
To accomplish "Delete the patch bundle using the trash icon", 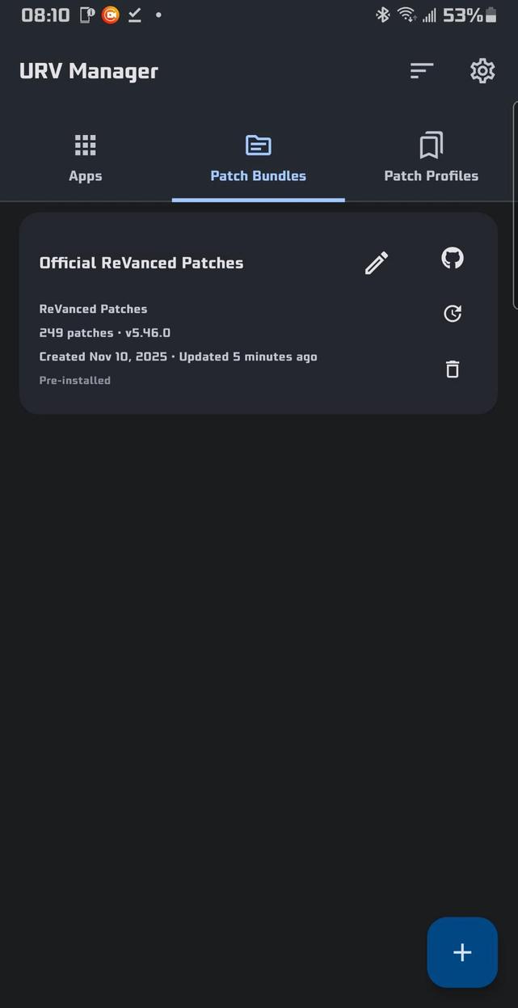I will [452, 369].
